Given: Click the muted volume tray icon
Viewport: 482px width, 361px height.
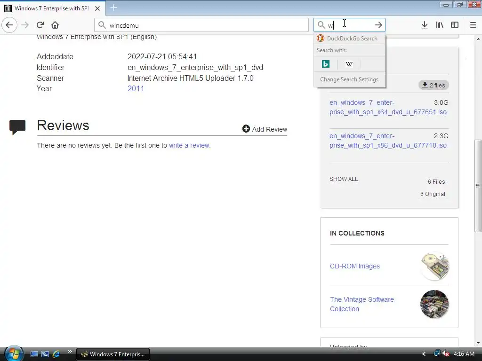Looking at the screenshot, I should 446,353.
